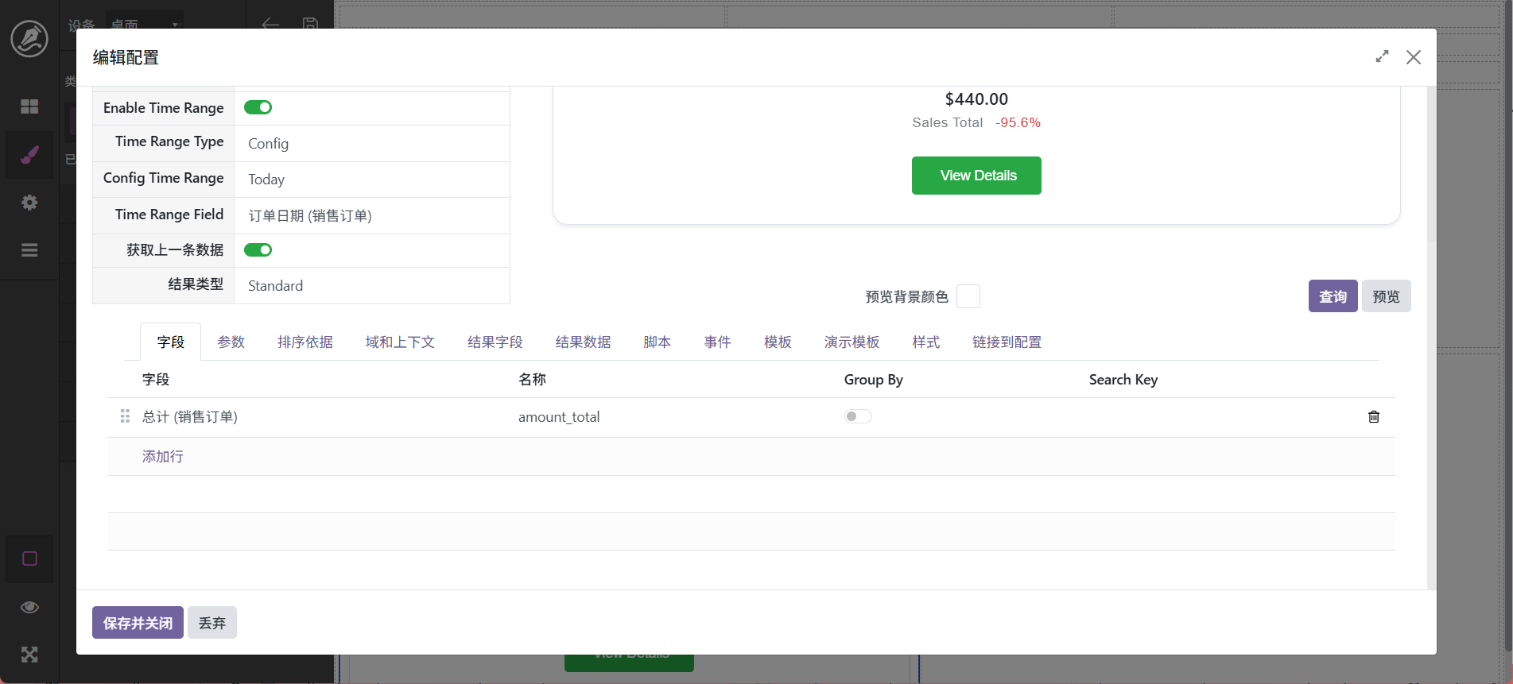Disable the Enable Time Range toggle
Image resolution: width=1513 pixels, height=684 pixels.
click(x=258, y=107)
